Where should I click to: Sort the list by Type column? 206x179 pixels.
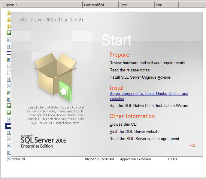click(136, 5)
